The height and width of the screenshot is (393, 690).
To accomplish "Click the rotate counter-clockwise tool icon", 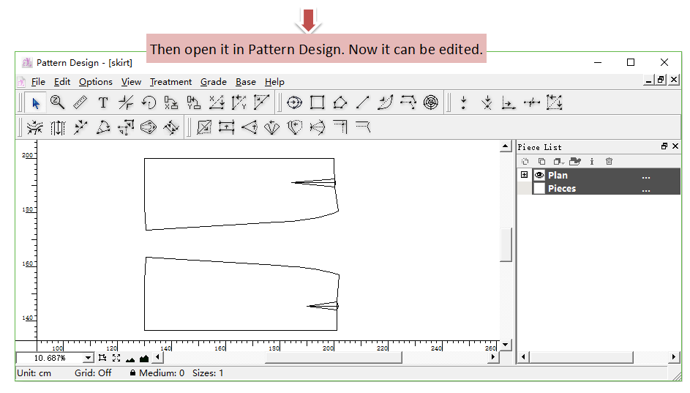I will coord(149,102).
